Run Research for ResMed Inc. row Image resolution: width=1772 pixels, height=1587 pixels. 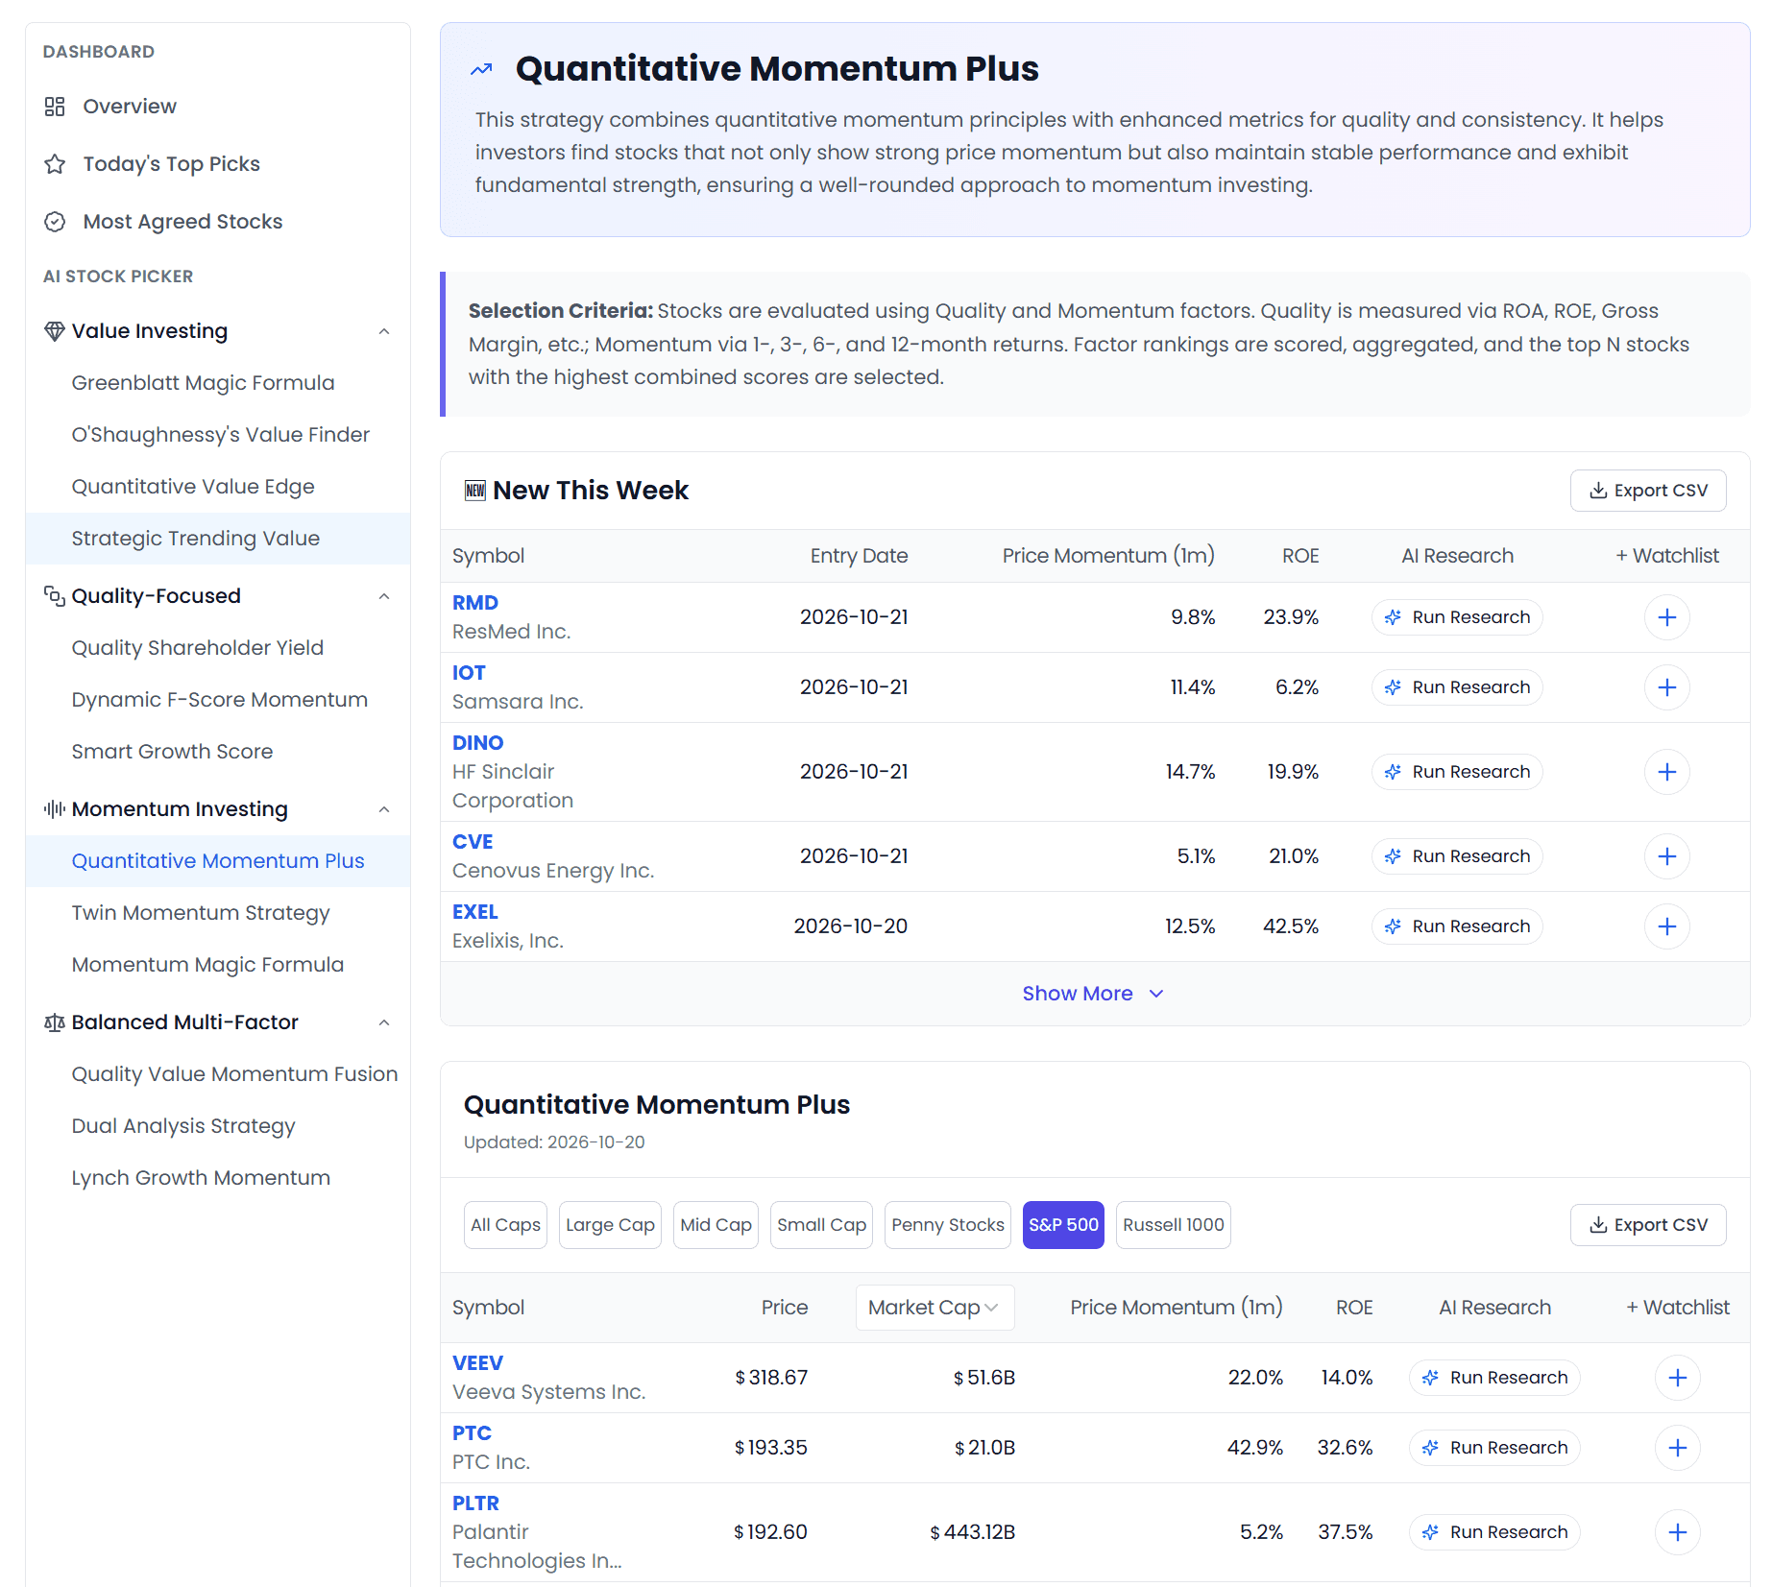click(1457, 617)
